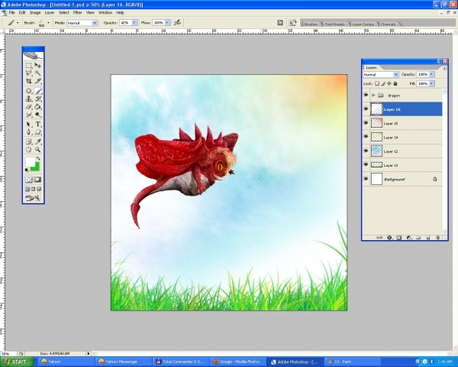Select the Type tool
The height and width of the screenshot is (367, 458).
(x=38, y=124)
